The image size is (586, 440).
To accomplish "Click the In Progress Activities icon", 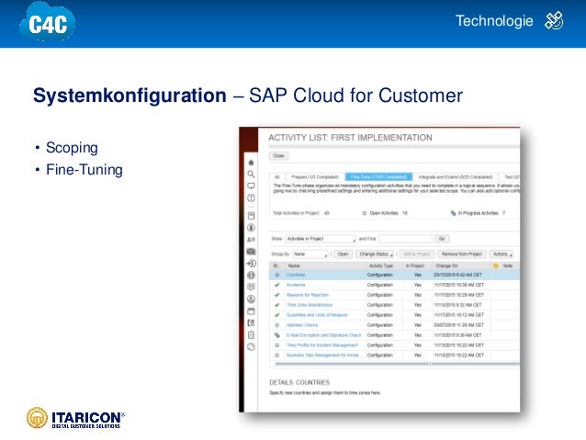I will pyautogui.click(x=454, y=213).
